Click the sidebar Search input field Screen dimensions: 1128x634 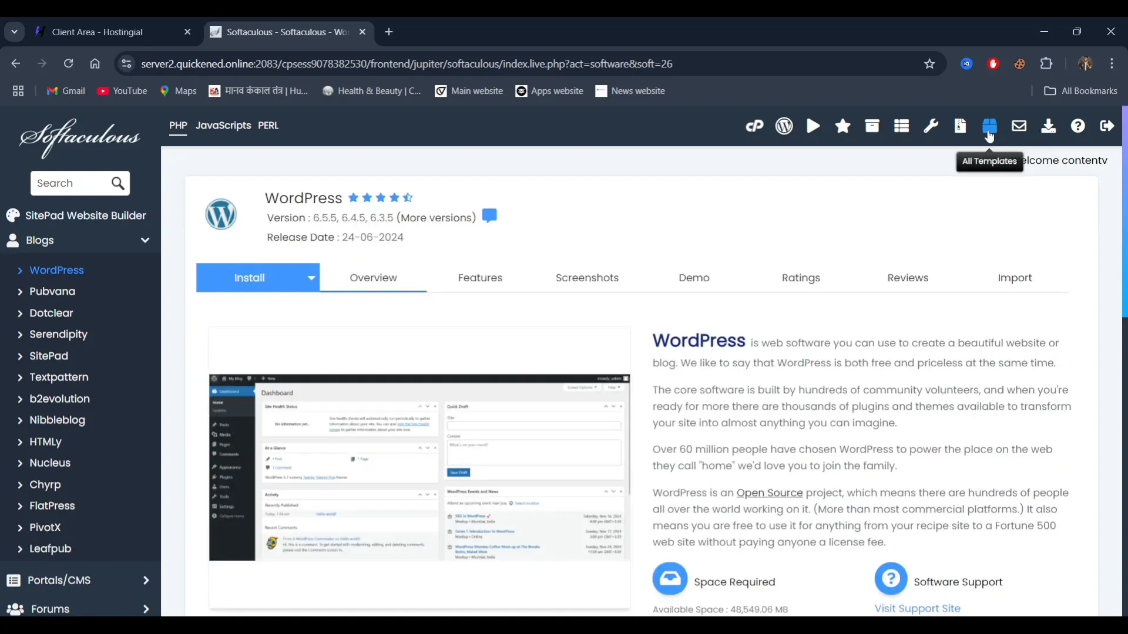click(70, 183)
